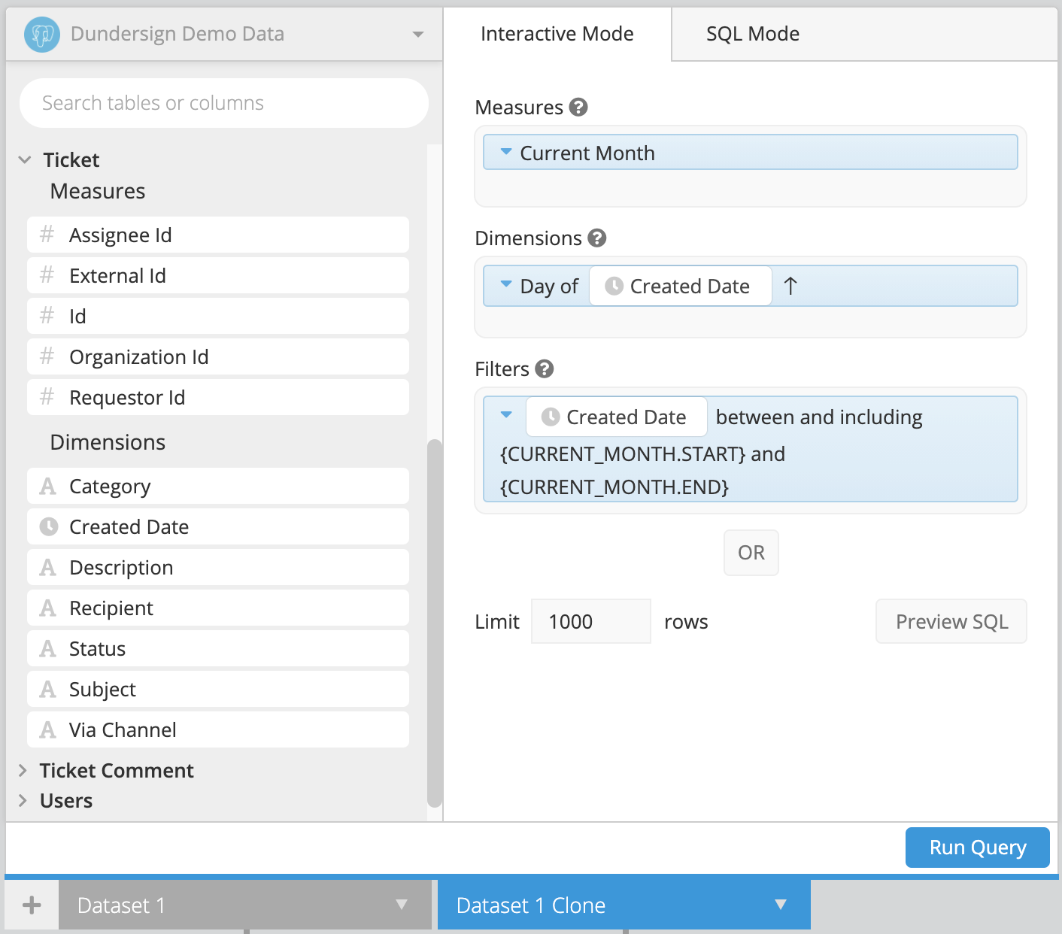Click the letter A icon beside Via Channel

(x=48, y=730)
